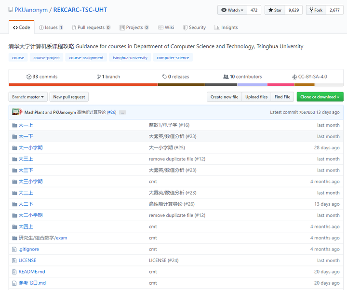This screenshot has height=290, width=347.
Task: Open pull request #26 link in commit header
Action: 111,112
